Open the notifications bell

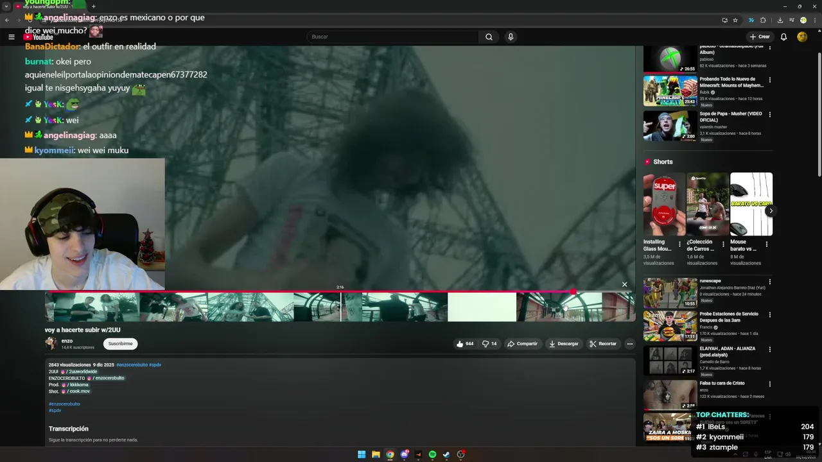[783, 37]
